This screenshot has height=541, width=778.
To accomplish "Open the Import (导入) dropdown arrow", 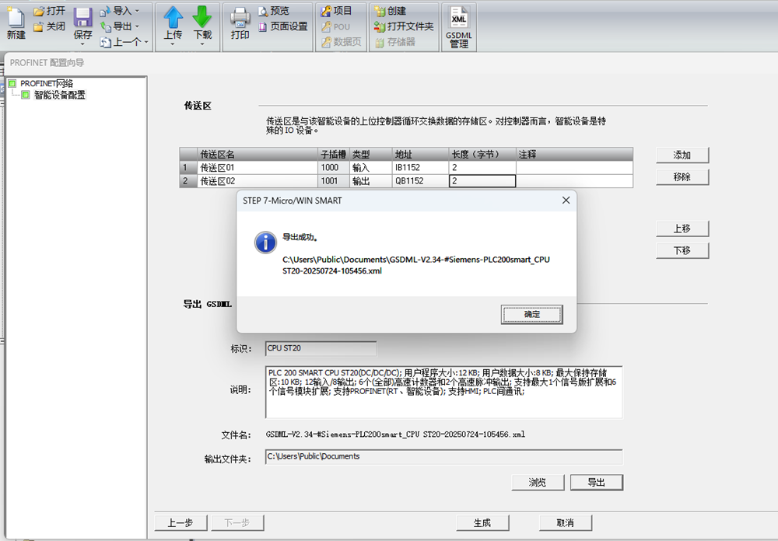I will click(x=138, y=11).
